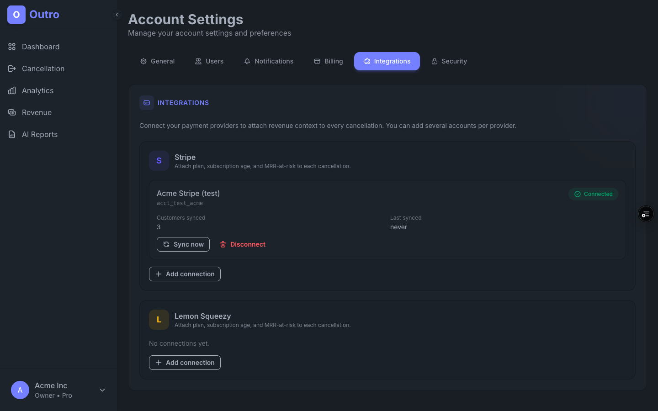Click the Outro logo icon

[16, 15]
